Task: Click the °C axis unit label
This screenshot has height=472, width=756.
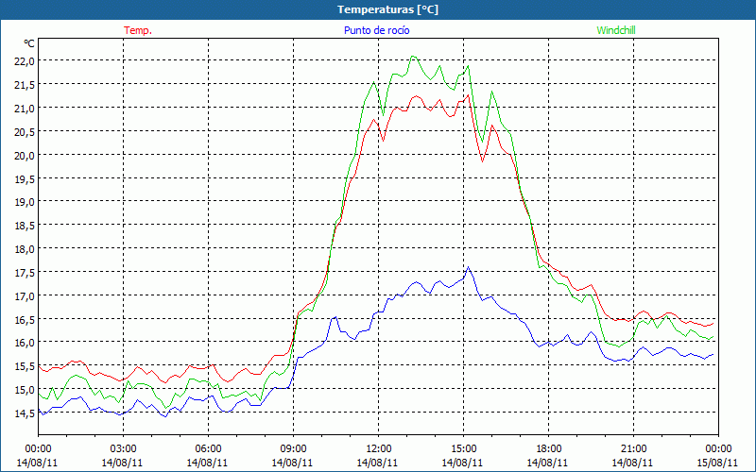Action: [29, 43]
